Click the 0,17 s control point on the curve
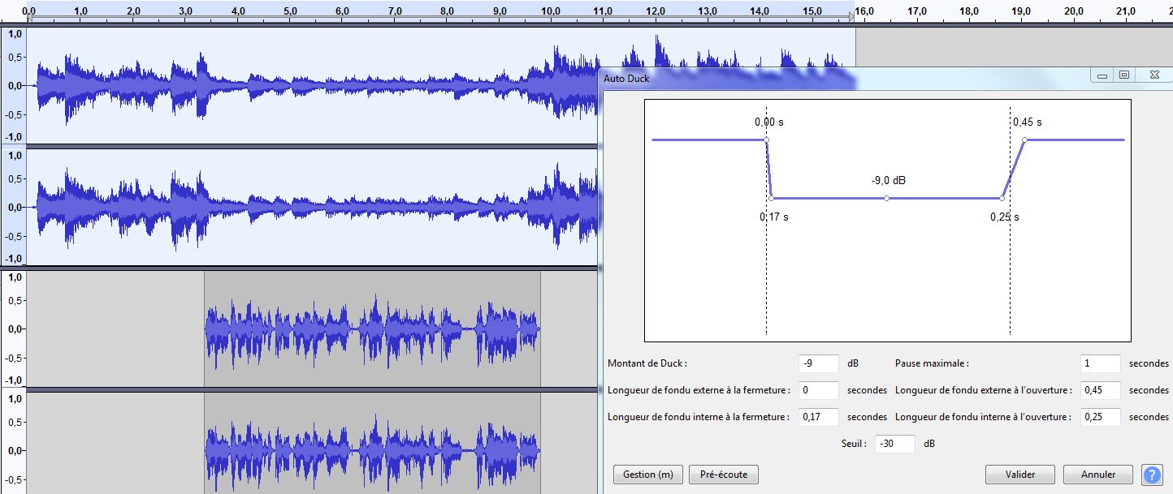The image size is (1173, 494). pos(771,198)
